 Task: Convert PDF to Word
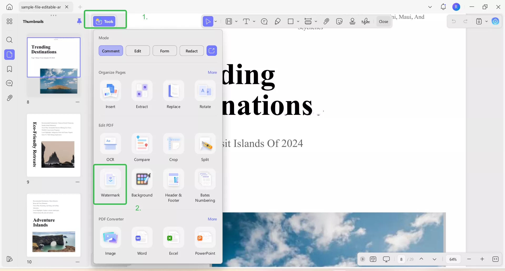coord(142,242)
